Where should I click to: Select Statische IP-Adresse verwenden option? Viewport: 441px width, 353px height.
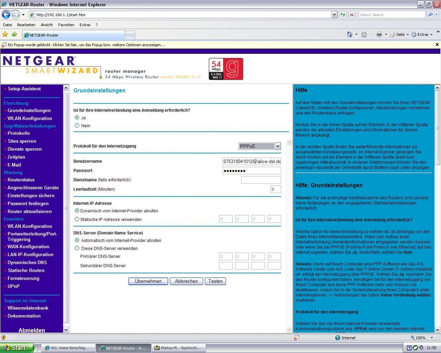coord(77,219)
